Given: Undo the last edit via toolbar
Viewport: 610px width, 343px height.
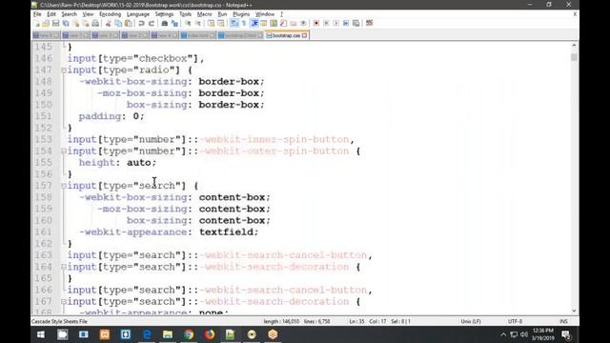Looking at the screenshot, I should point(141,23).
